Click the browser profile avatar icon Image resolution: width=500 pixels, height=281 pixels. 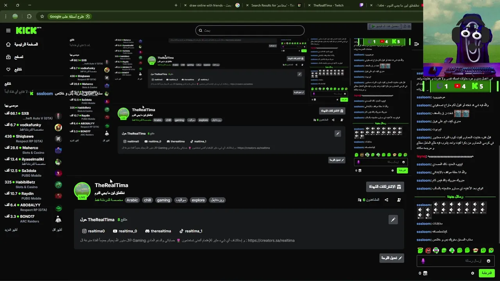[x=15, y=16]
